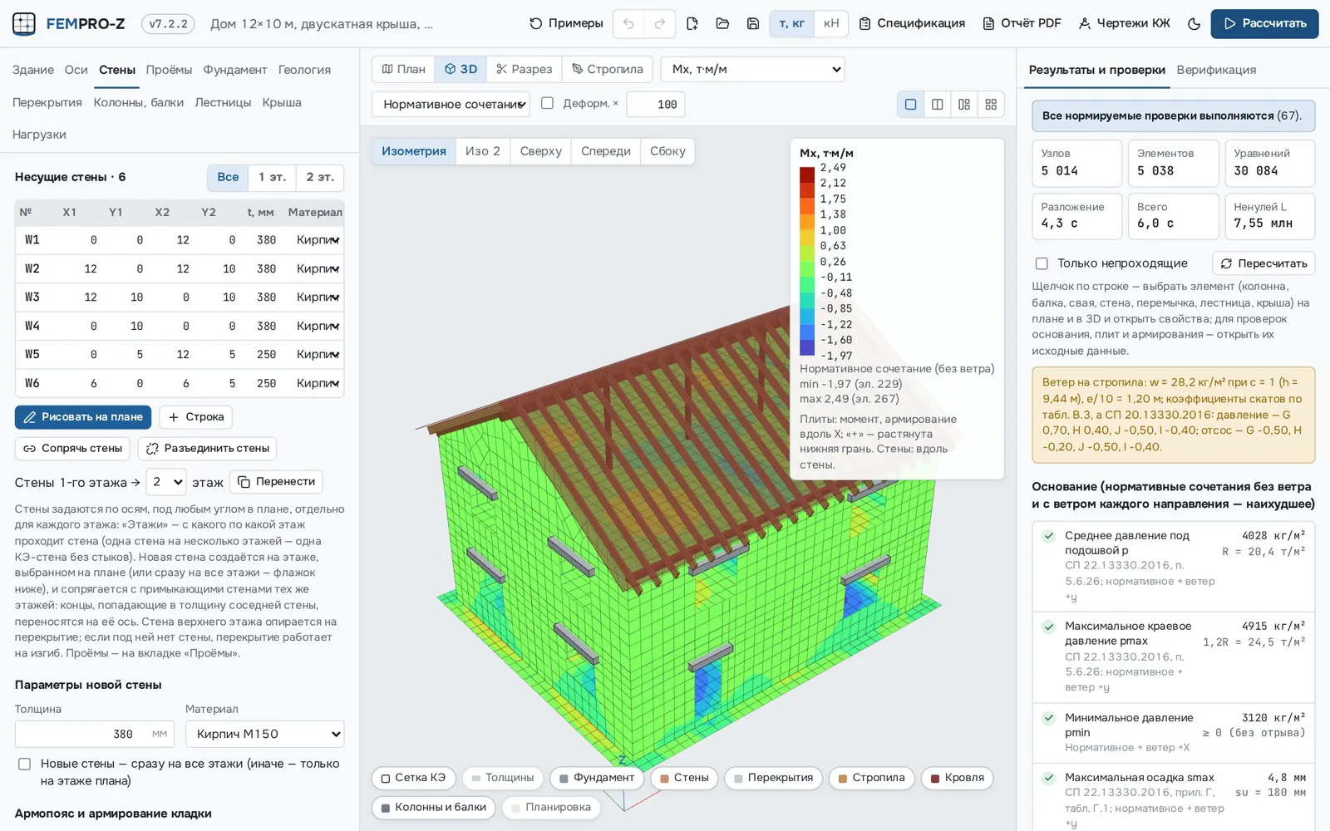Click the Сопрячь стены button
Viewport: 1330px width, 831px height.
click(73, 449)
